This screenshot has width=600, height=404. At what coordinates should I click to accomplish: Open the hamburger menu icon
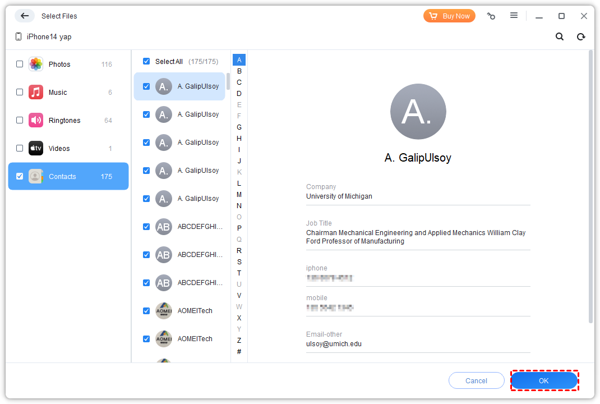click(x=514, y=16)
